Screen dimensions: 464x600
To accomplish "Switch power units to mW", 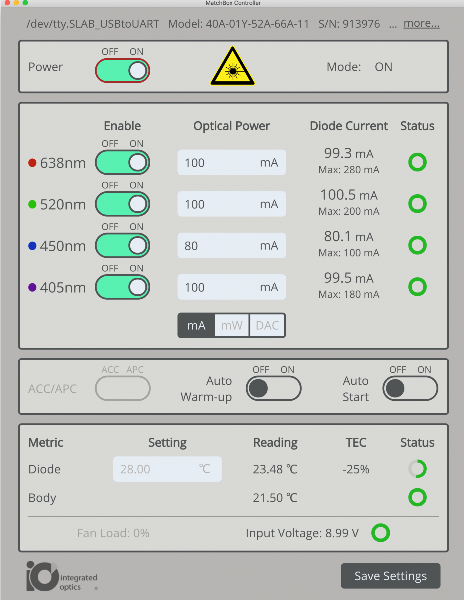I will (232, 326).
